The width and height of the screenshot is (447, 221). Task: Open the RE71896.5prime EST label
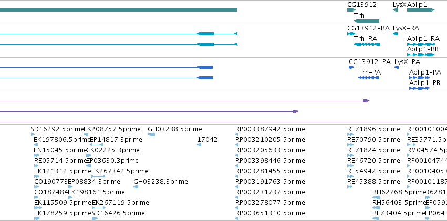pos(373,129)
